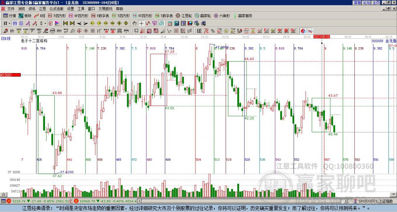Toggle the crosshair cursor tool
Image resolution: width=397 pixels, height=212 pixels.
point(141,23)
